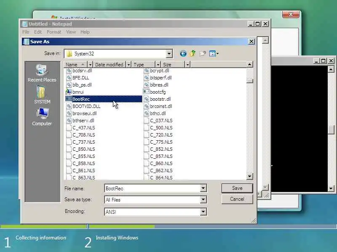Select the C_850.NLS file name
Screen dimensions: 337x252
83,149
